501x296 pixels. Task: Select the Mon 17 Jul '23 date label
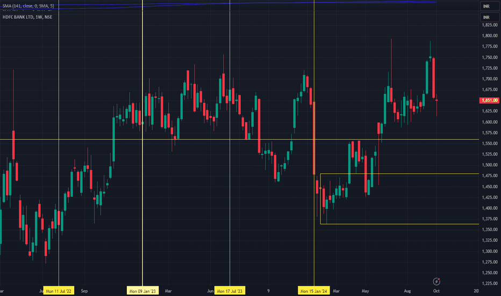(x=230, y=291)
